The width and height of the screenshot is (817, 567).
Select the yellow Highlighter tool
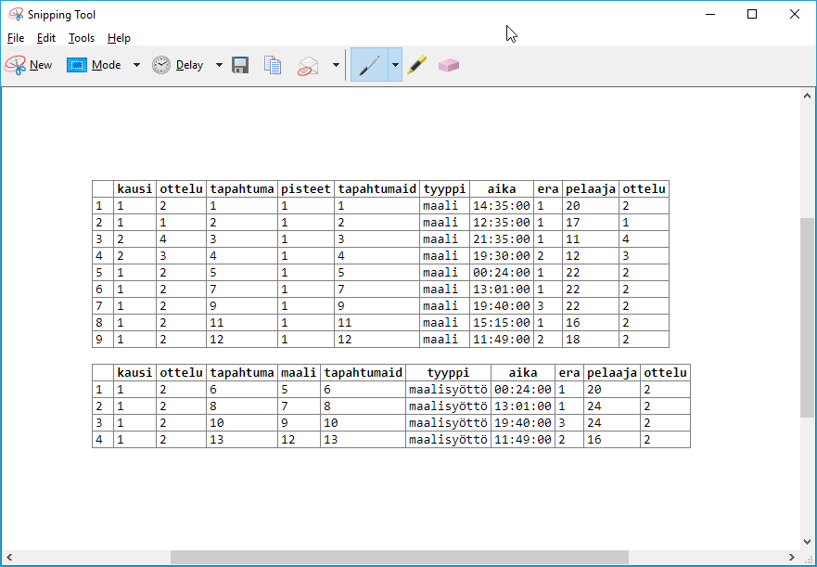pyautogui.click(x=417, y=65)
